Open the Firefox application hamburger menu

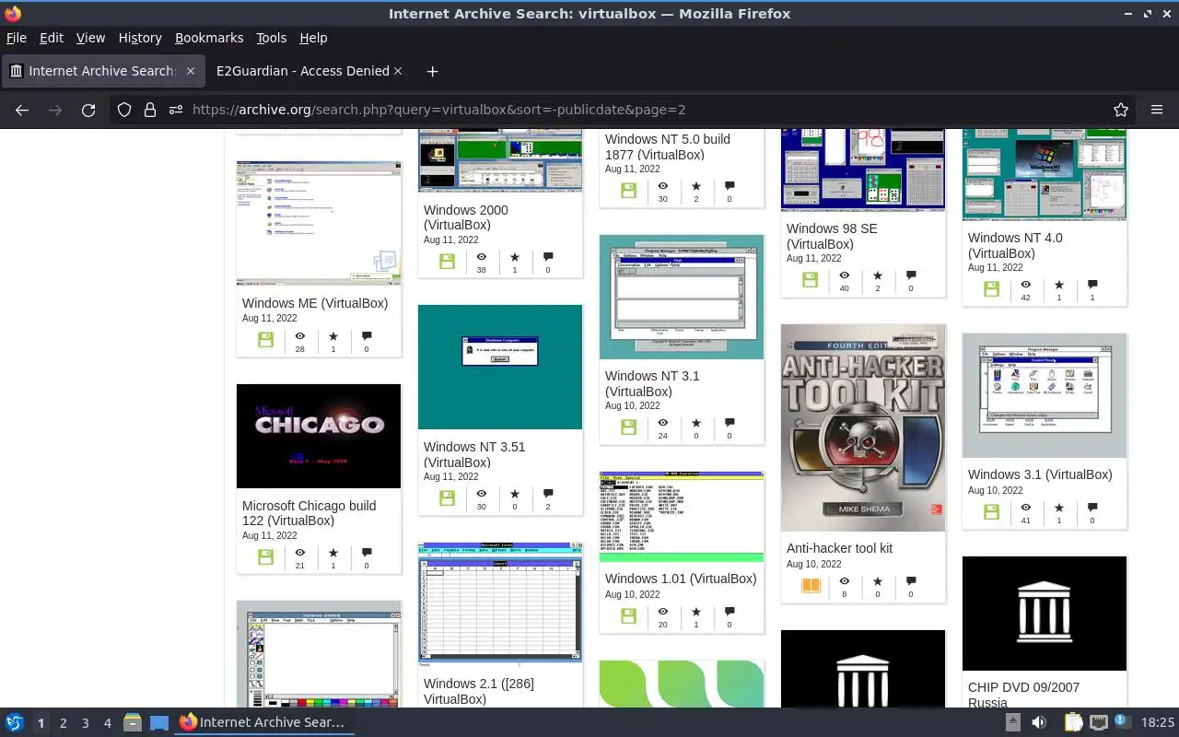1157,110
